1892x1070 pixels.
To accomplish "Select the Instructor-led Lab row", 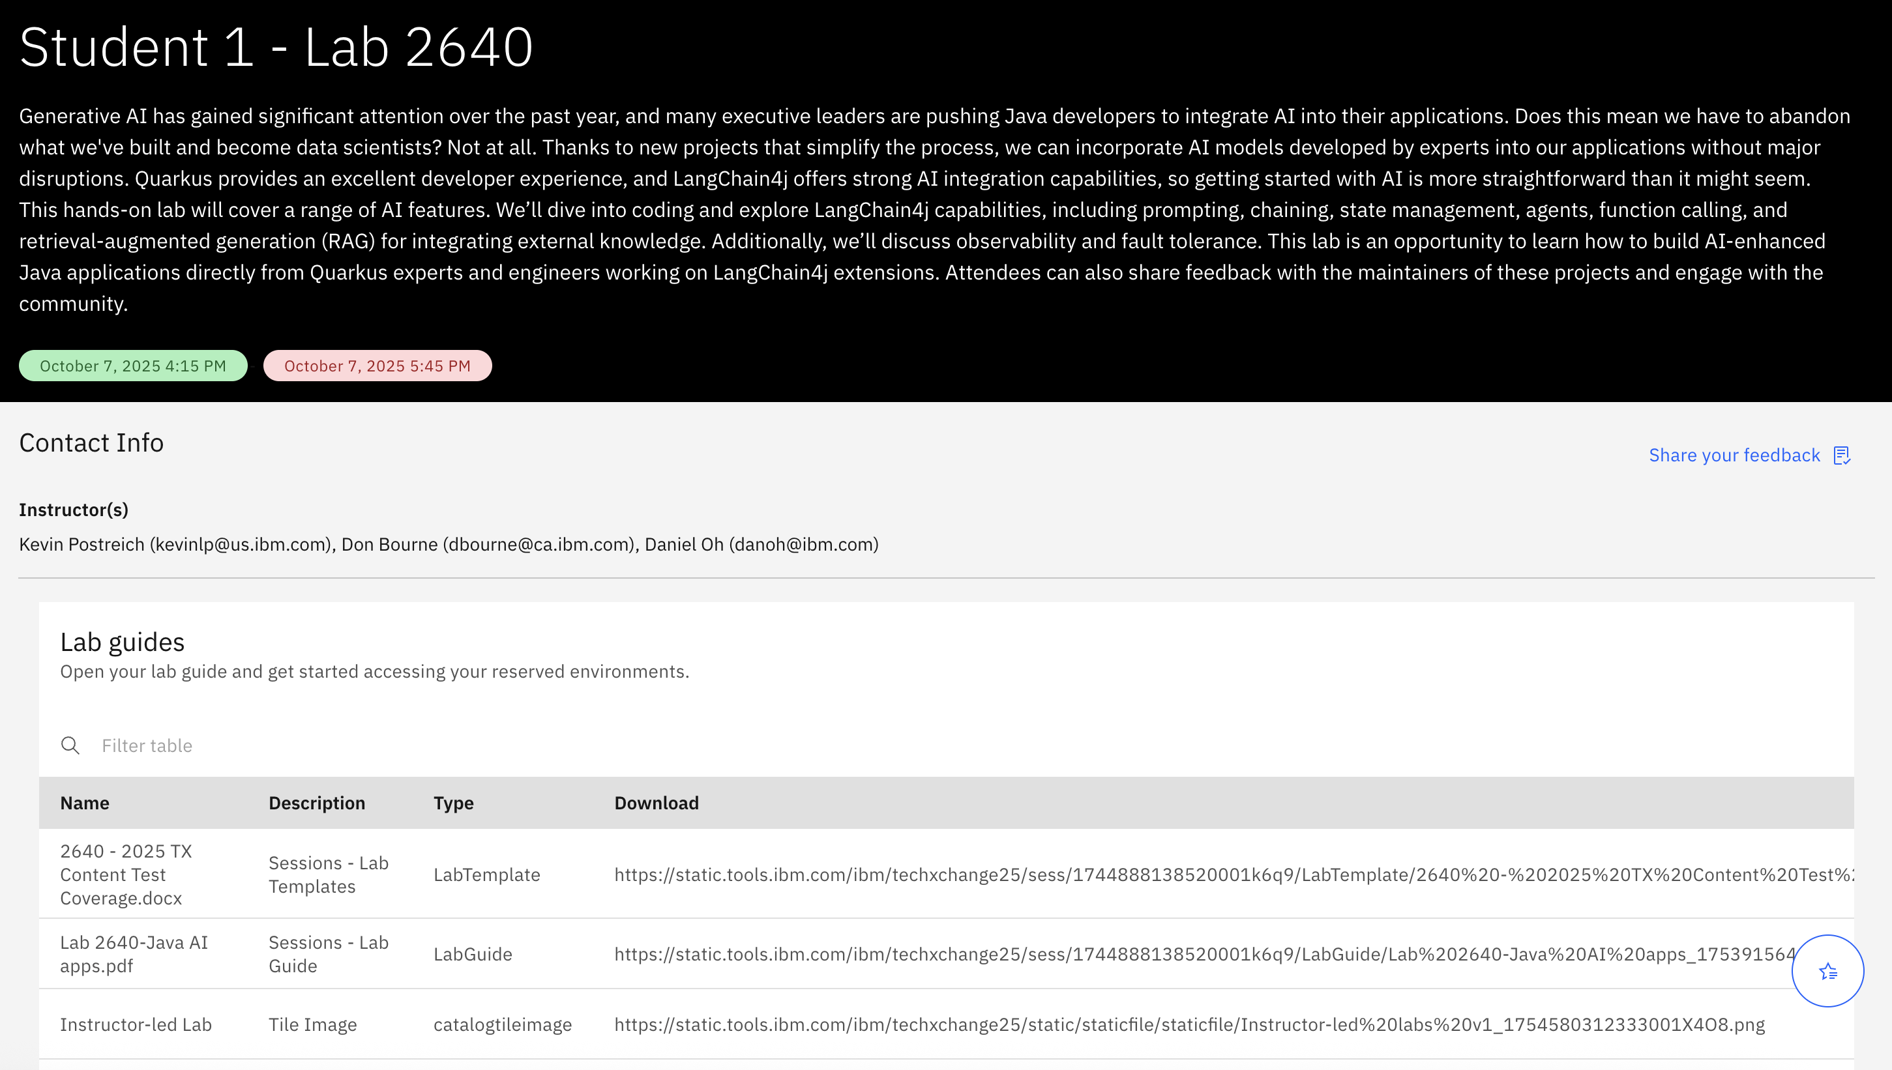I will coord(136,1024).
